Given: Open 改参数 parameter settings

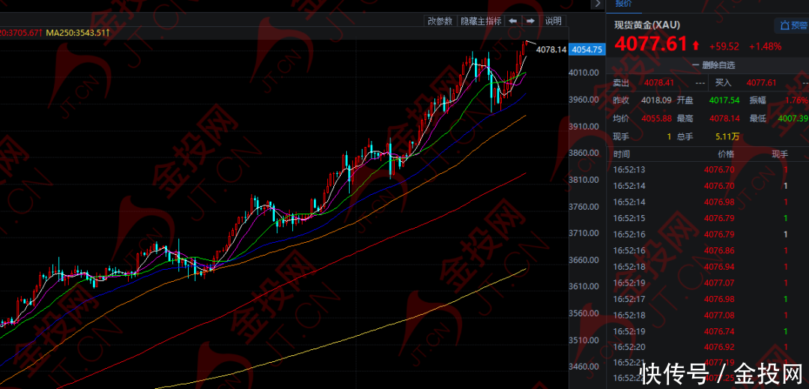Looking at the screenshot, I should click(x=440, y=21).
